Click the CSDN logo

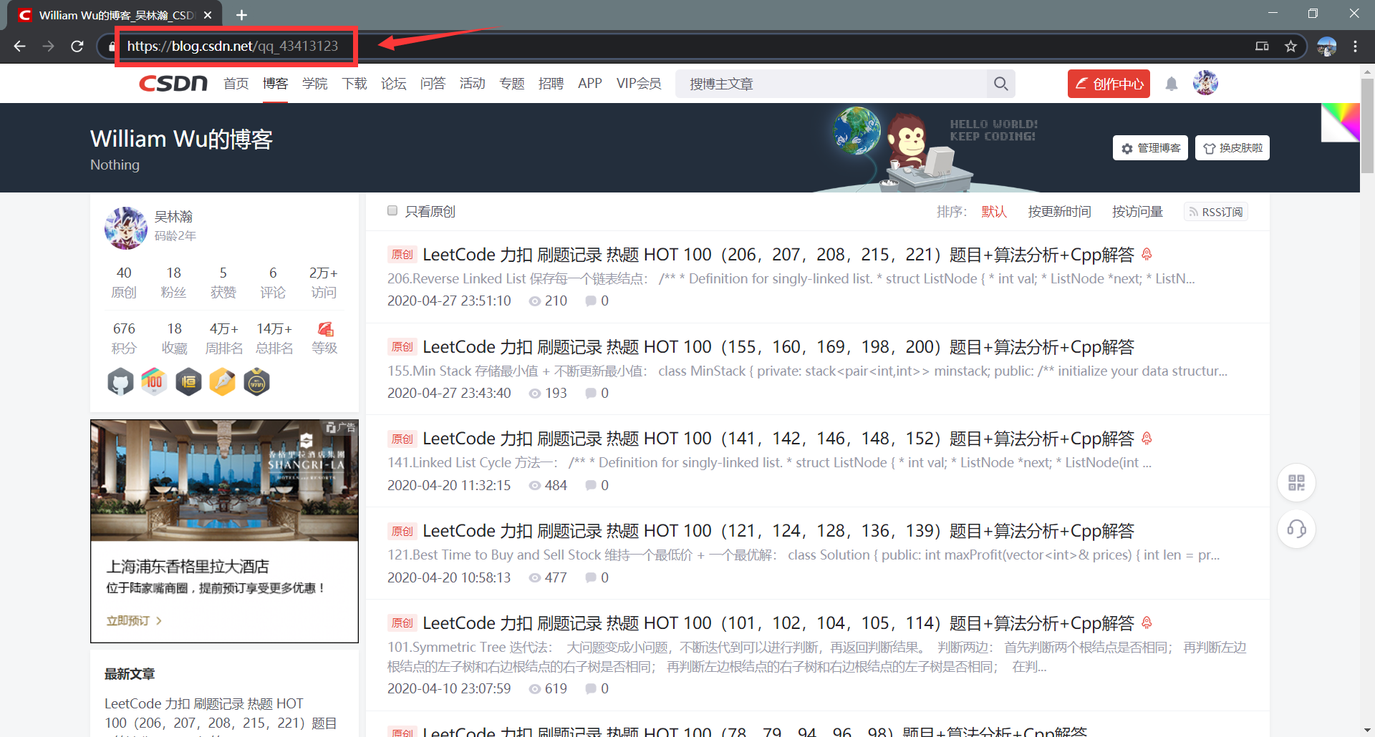173,84
